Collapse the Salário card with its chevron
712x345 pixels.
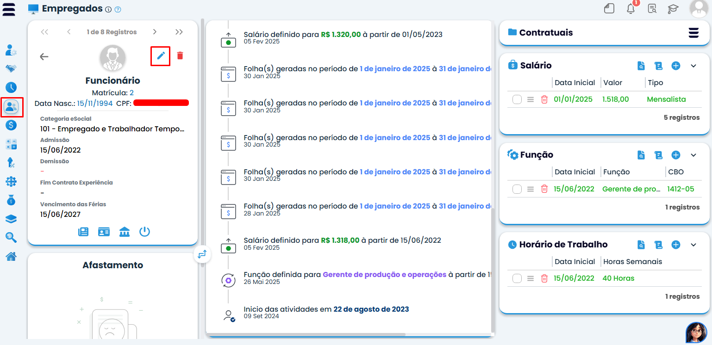click(693, 66)
